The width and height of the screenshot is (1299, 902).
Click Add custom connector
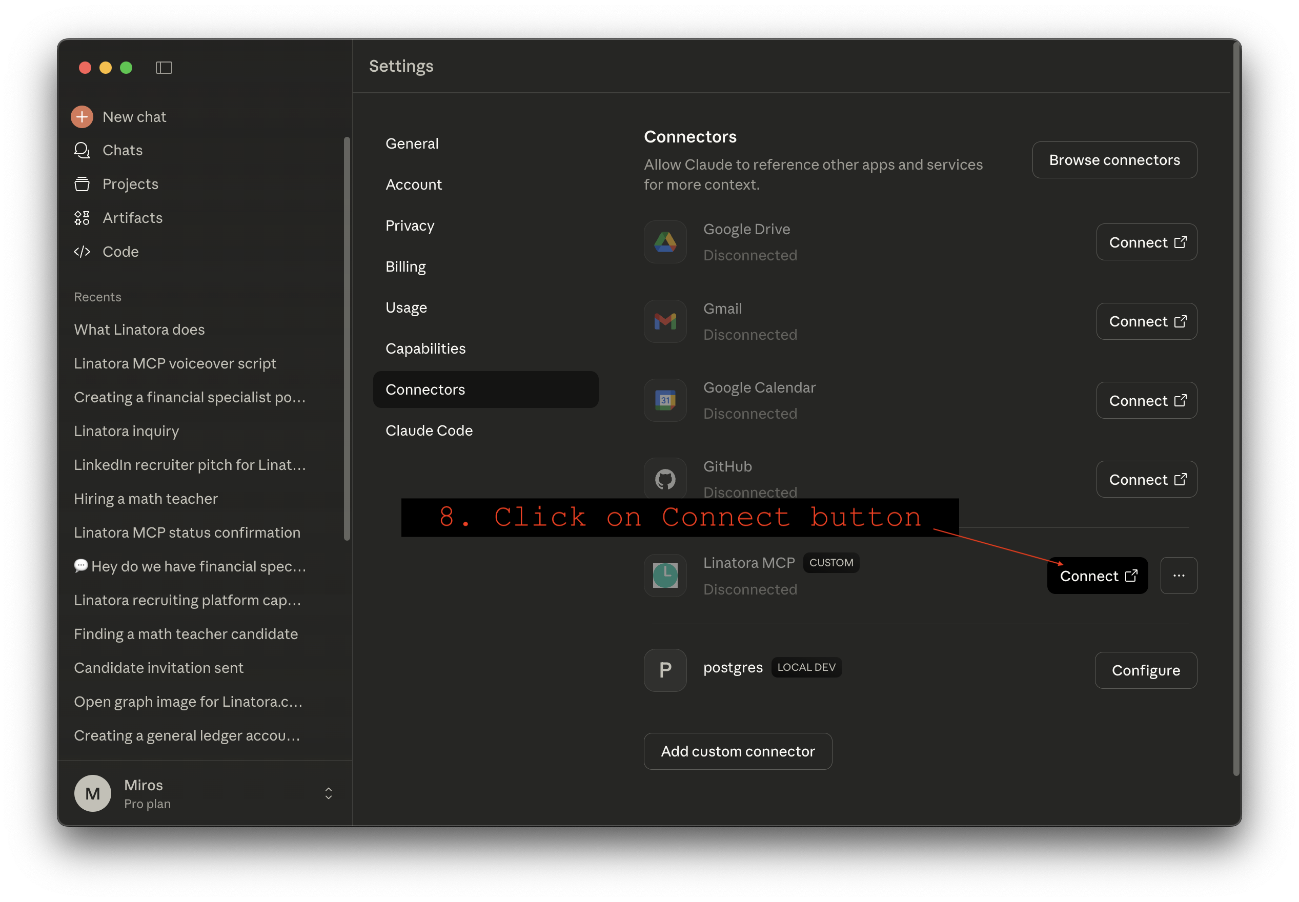tap(737, 751)
